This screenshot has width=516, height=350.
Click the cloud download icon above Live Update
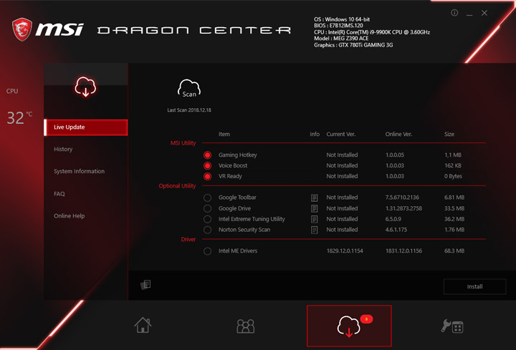[85, 87]
